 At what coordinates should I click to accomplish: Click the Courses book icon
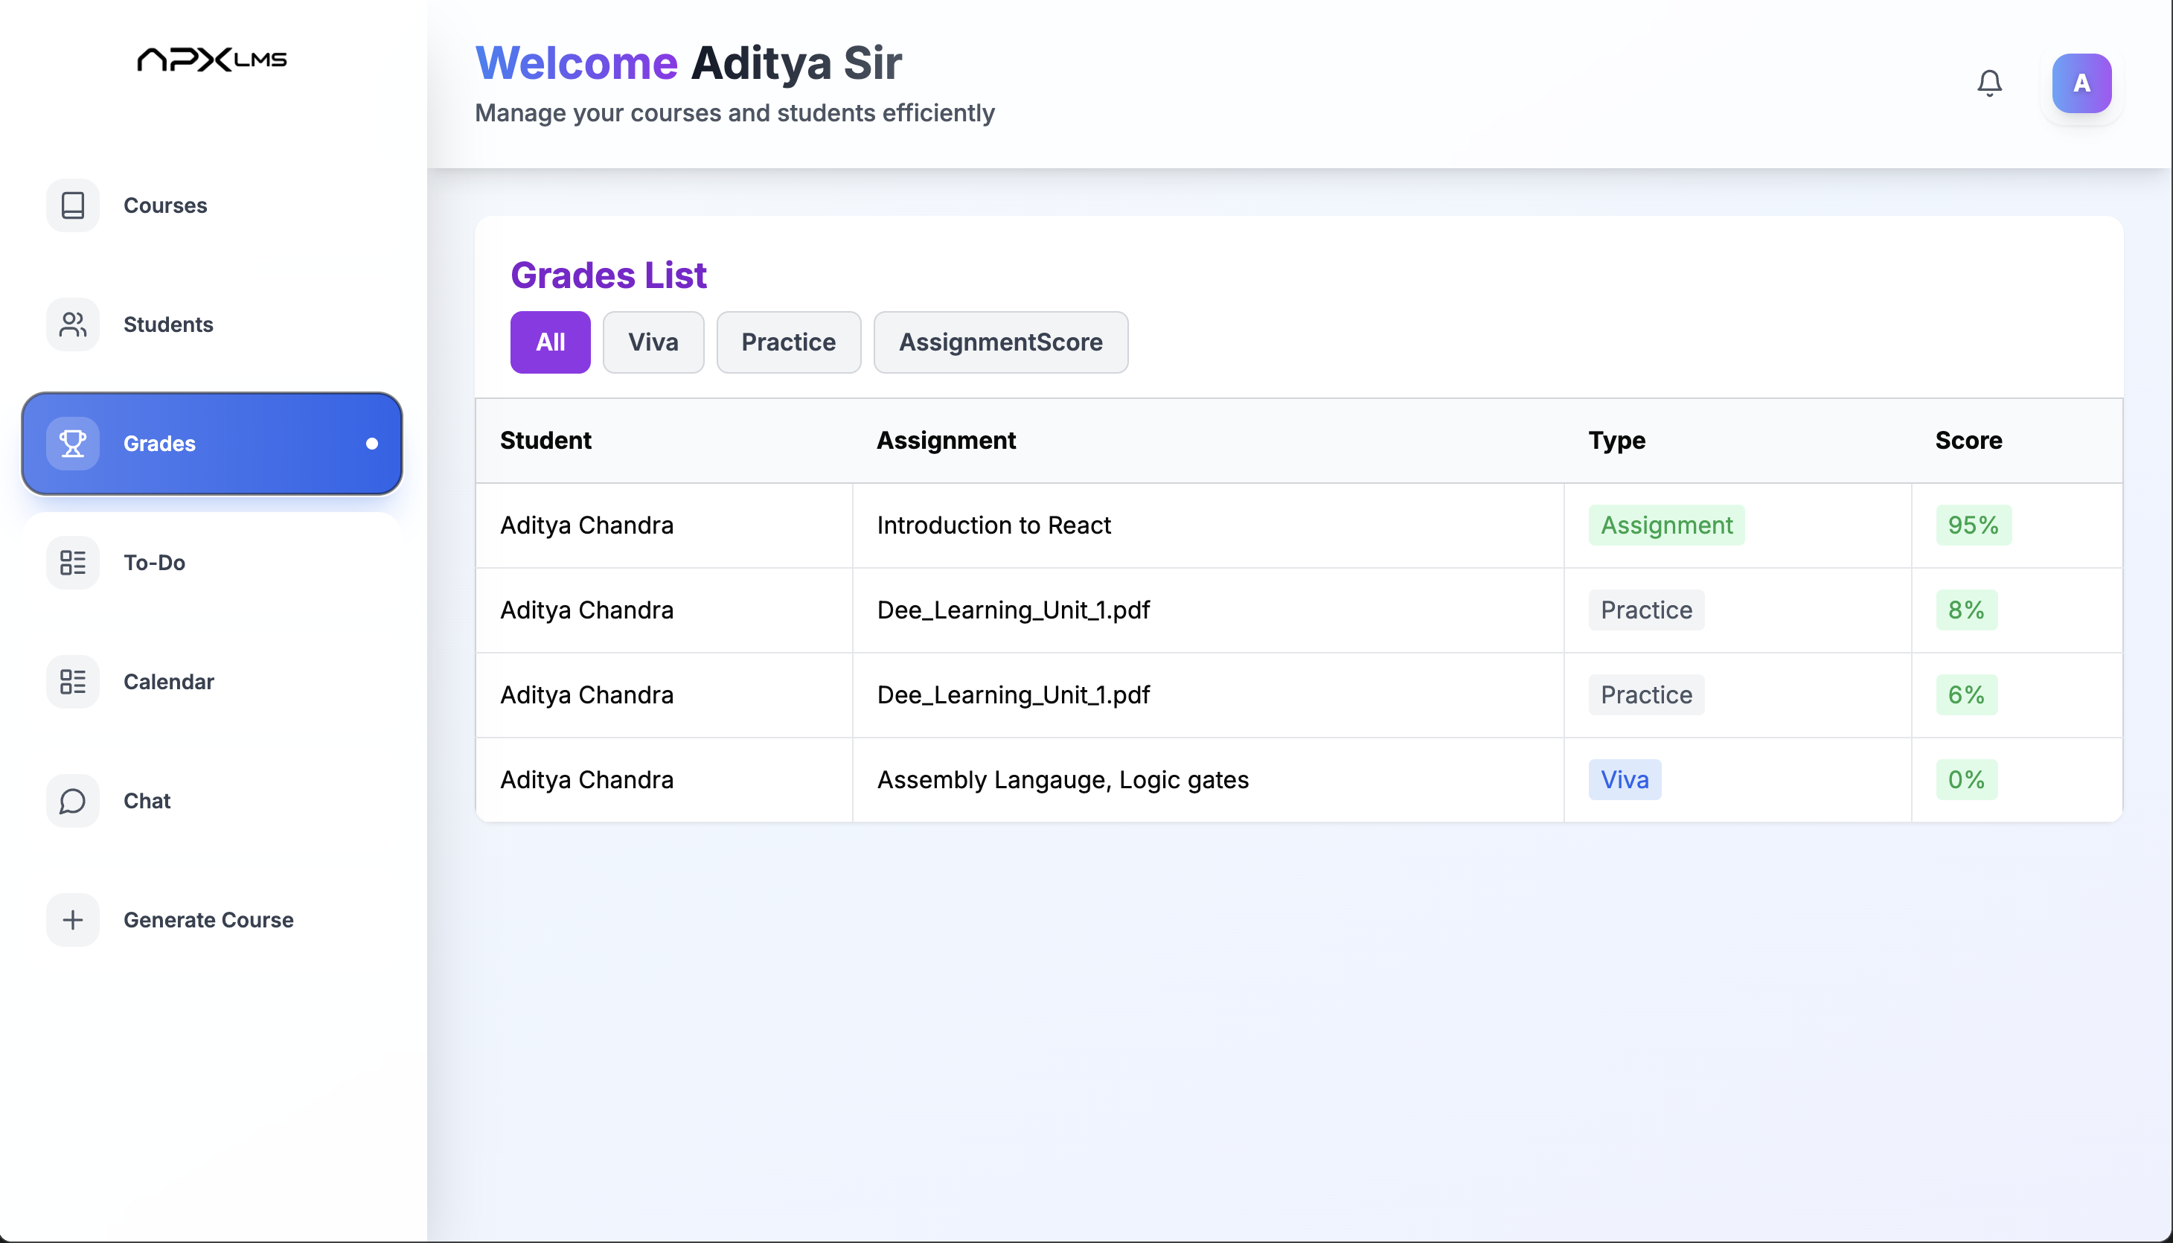pyautogui.click(x=72, y=205)
